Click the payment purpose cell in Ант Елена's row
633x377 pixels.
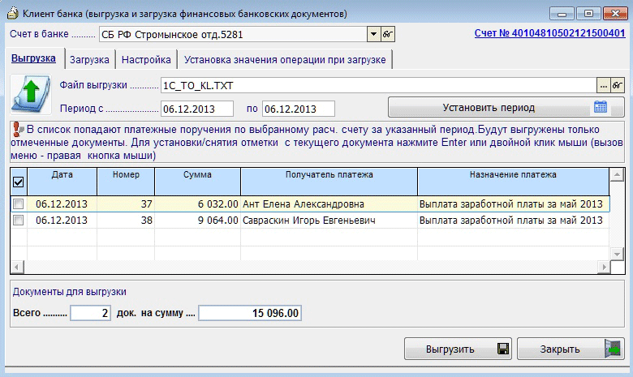click(x=513, y=204)
